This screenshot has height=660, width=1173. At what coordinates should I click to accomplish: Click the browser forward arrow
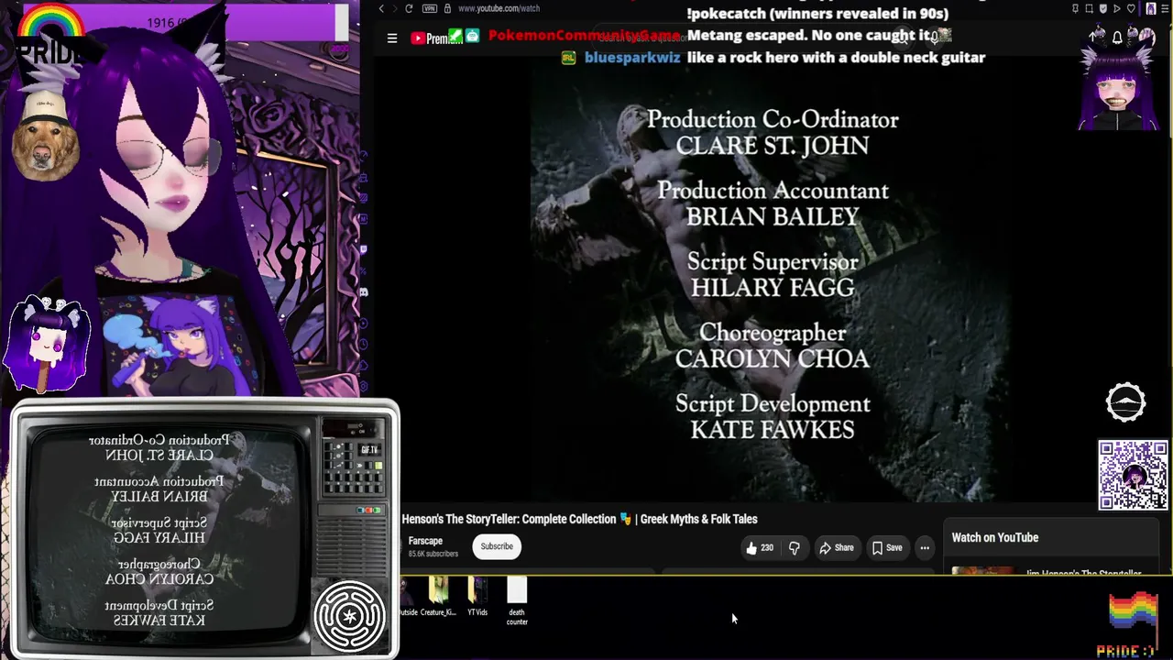pyautogui.click(x=395, y=9)
